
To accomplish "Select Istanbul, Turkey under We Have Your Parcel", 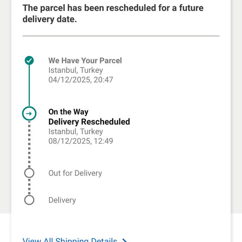I will [x=76, y=70].
